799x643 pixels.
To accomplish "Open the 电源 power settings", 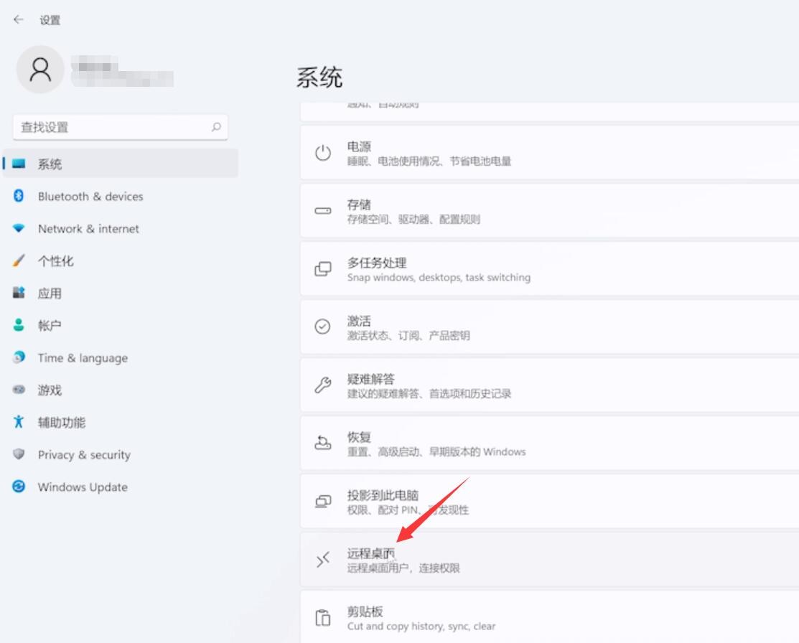I will (549, 153).
